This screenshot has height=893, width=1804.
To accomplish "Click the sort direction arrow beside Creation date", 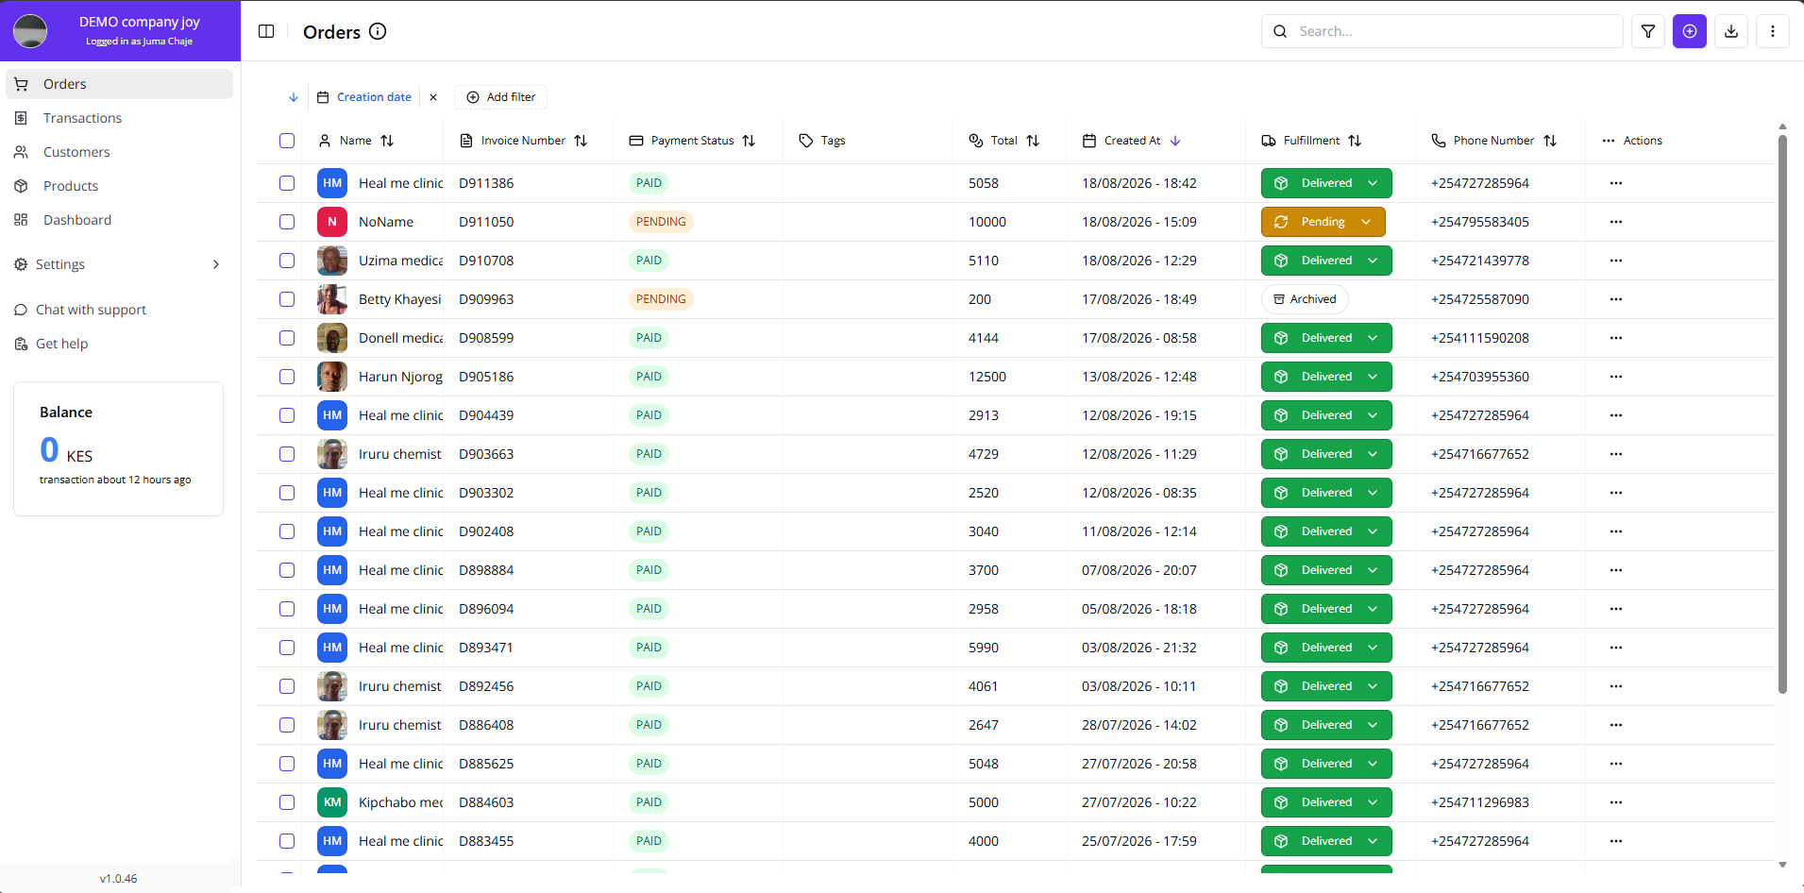I will click(294, 97).
